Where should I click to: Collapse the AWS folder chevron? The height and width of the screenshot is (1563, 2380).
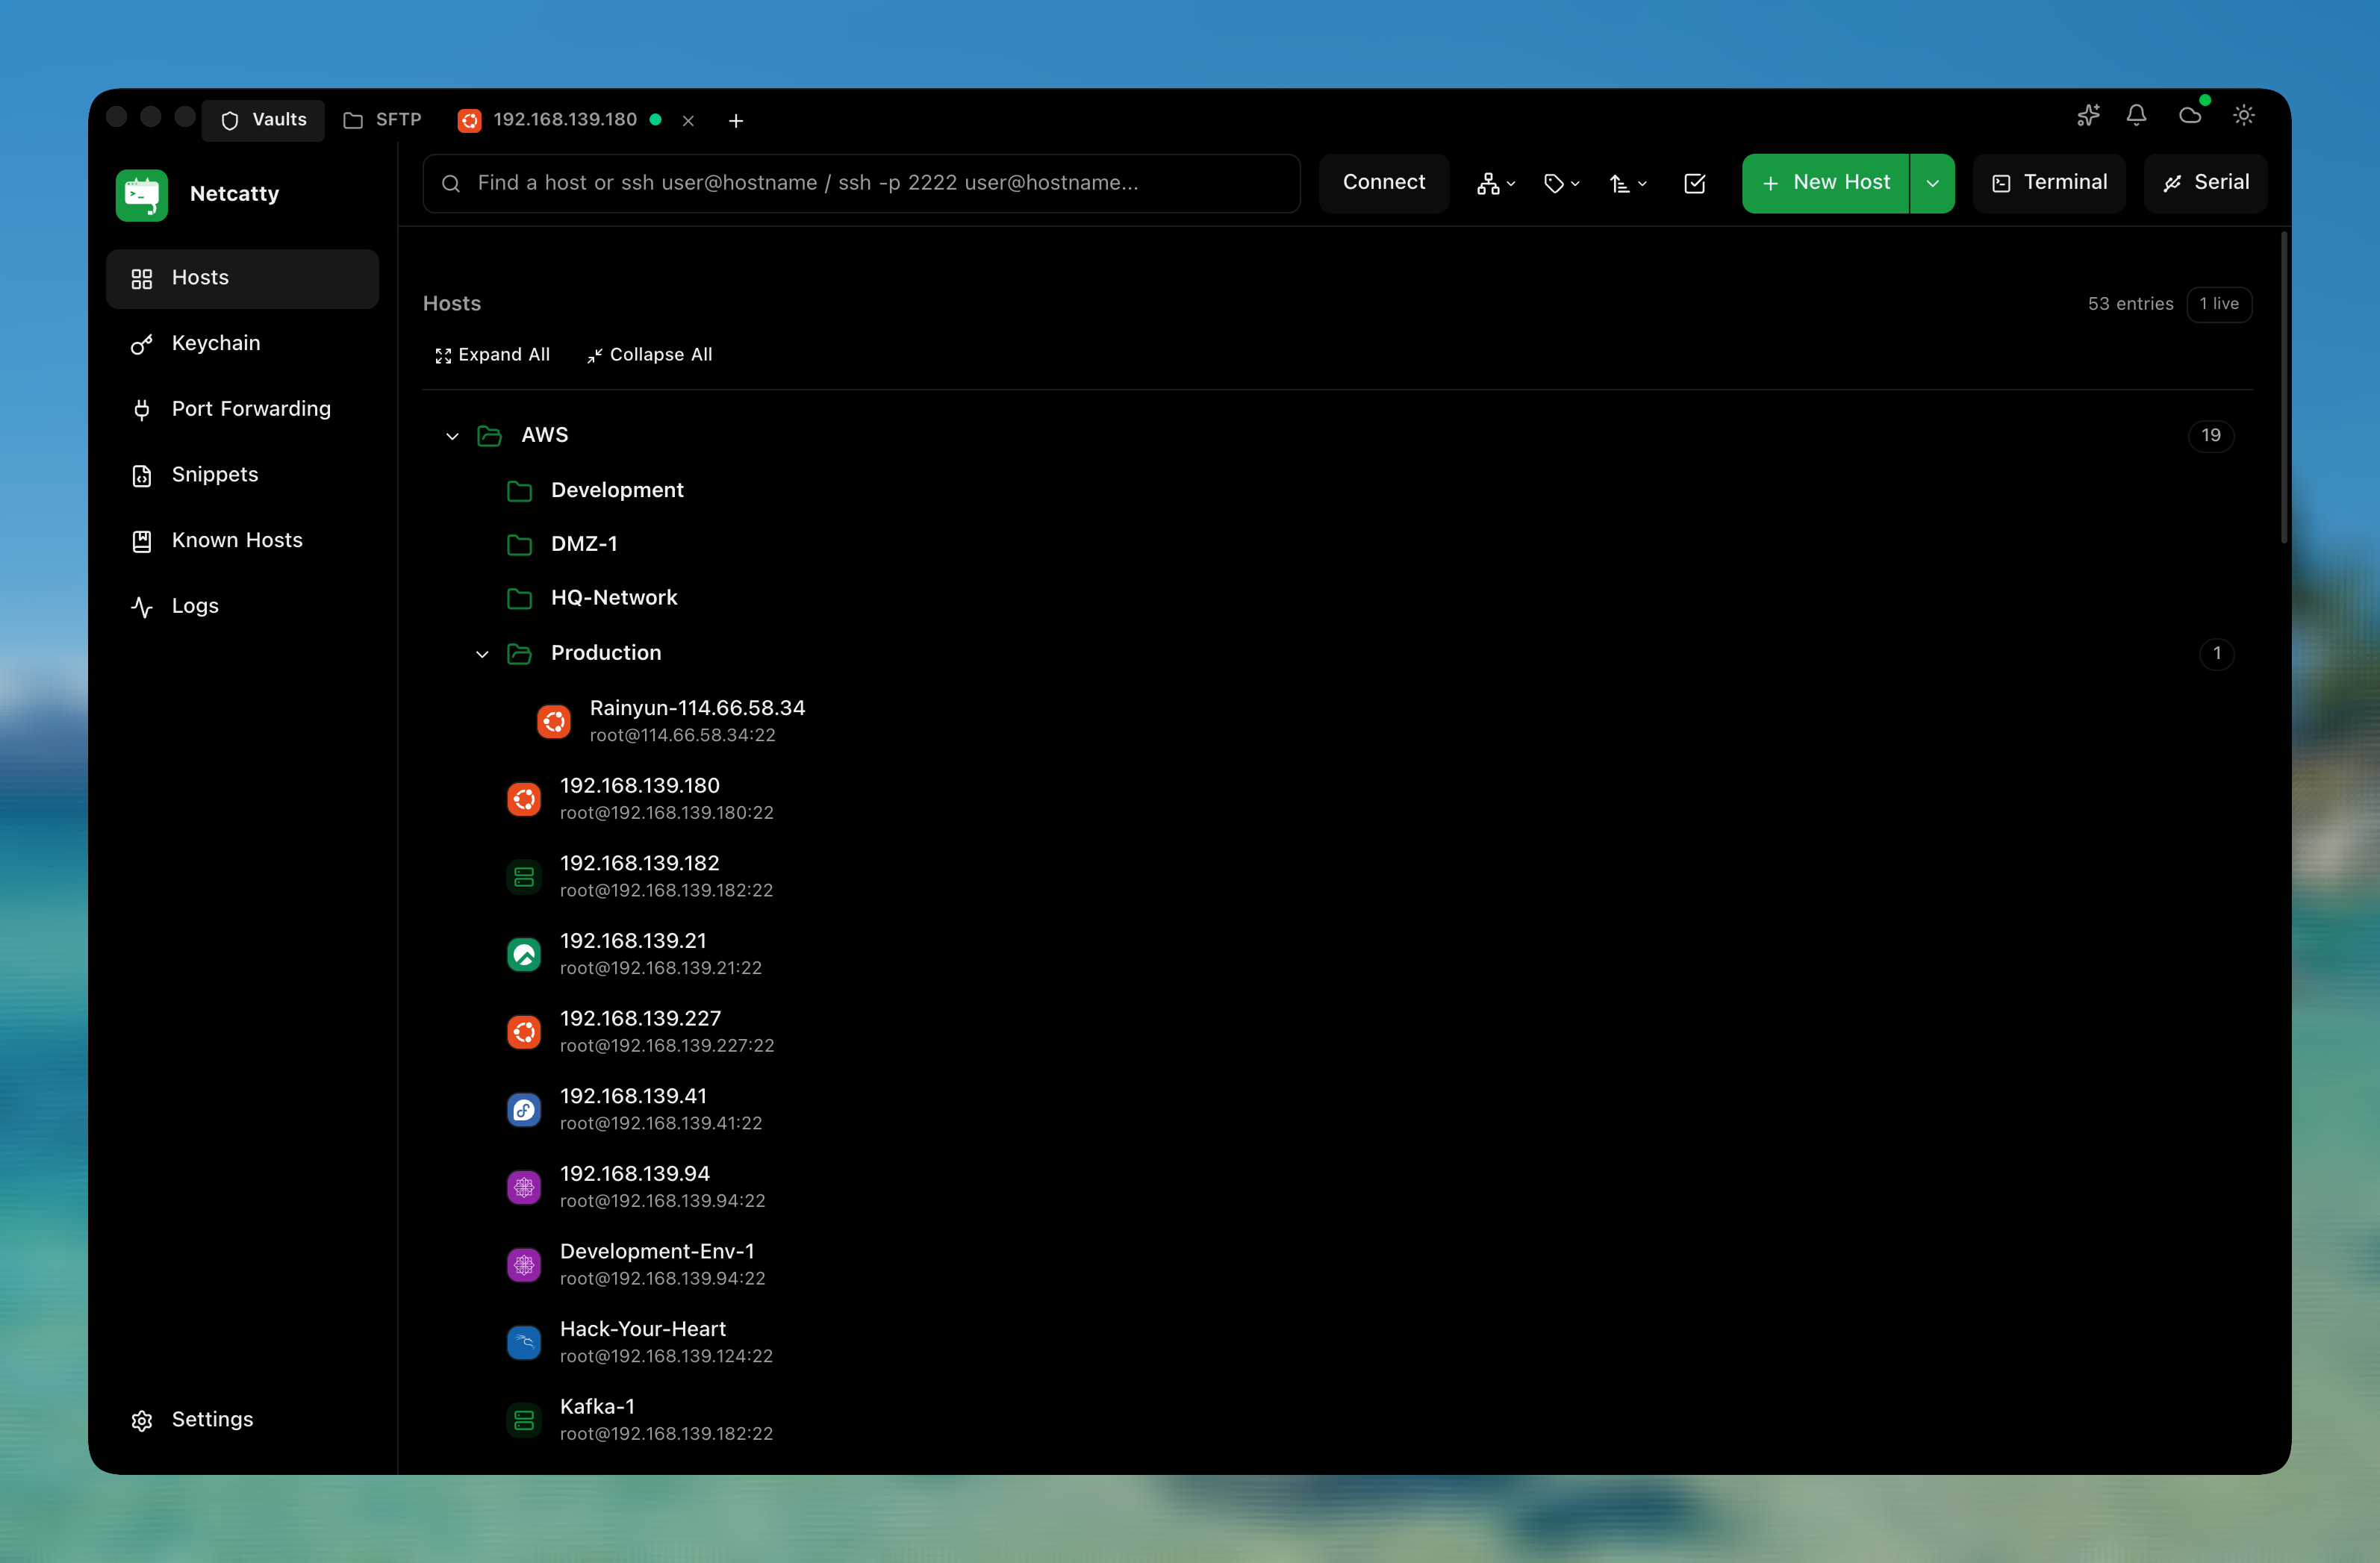(x=452, y=436)
